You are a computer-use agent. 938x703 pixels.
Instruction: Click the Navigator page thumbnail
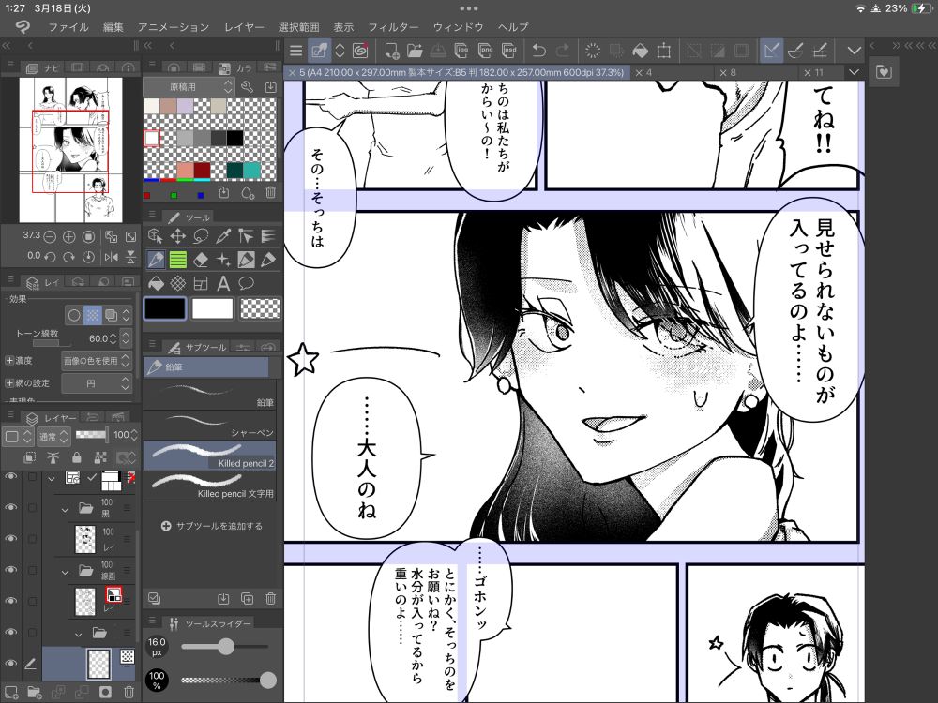point(70,149)
